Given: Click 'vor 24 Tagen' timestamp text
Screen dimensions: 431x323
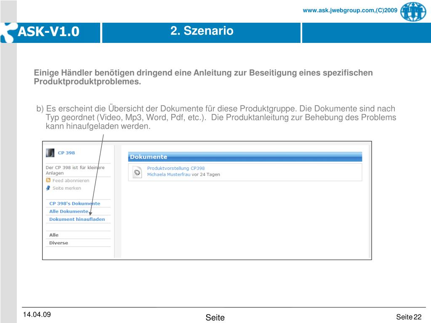Looking at the screenshot, I should 205,175.
